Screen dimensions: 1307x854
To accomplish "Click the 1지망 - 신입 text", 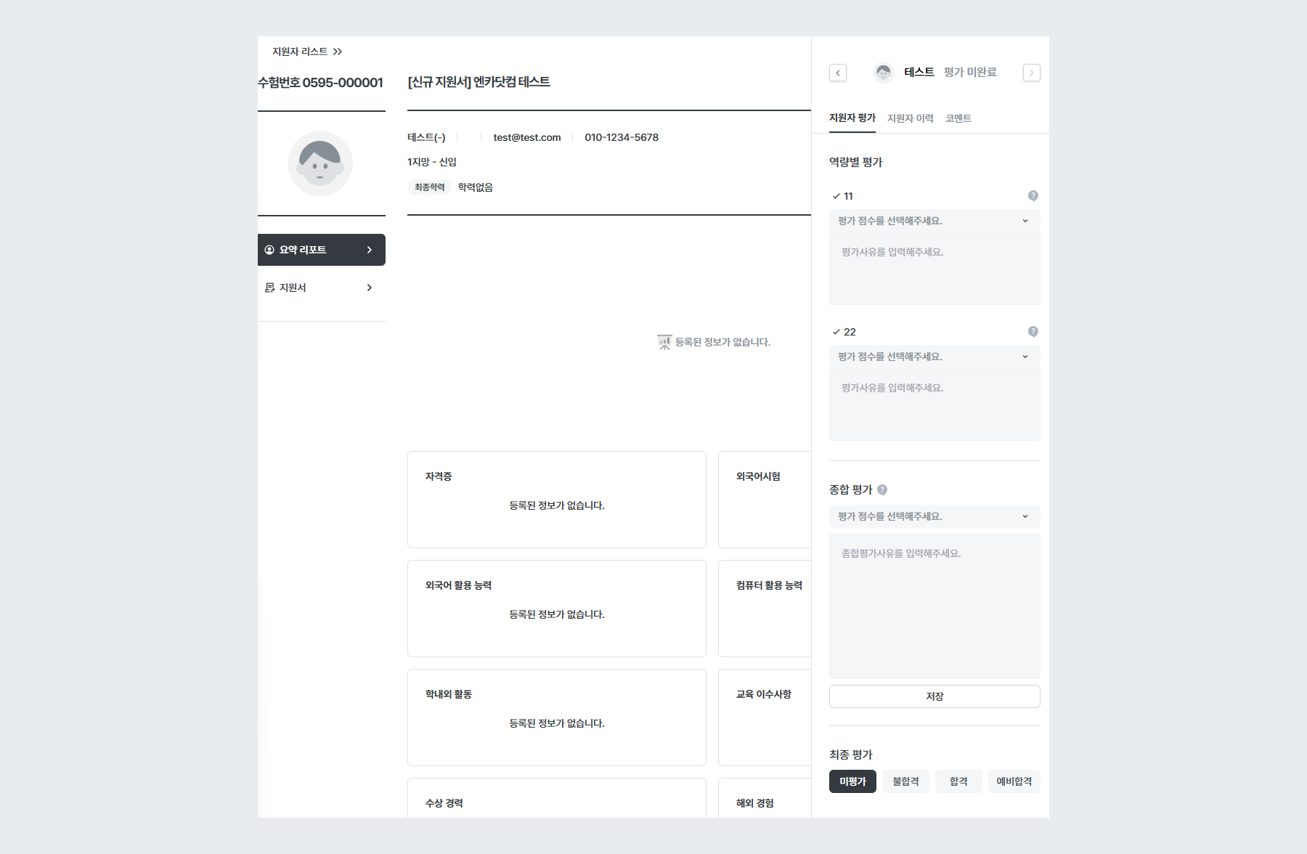I will (432, 162).
